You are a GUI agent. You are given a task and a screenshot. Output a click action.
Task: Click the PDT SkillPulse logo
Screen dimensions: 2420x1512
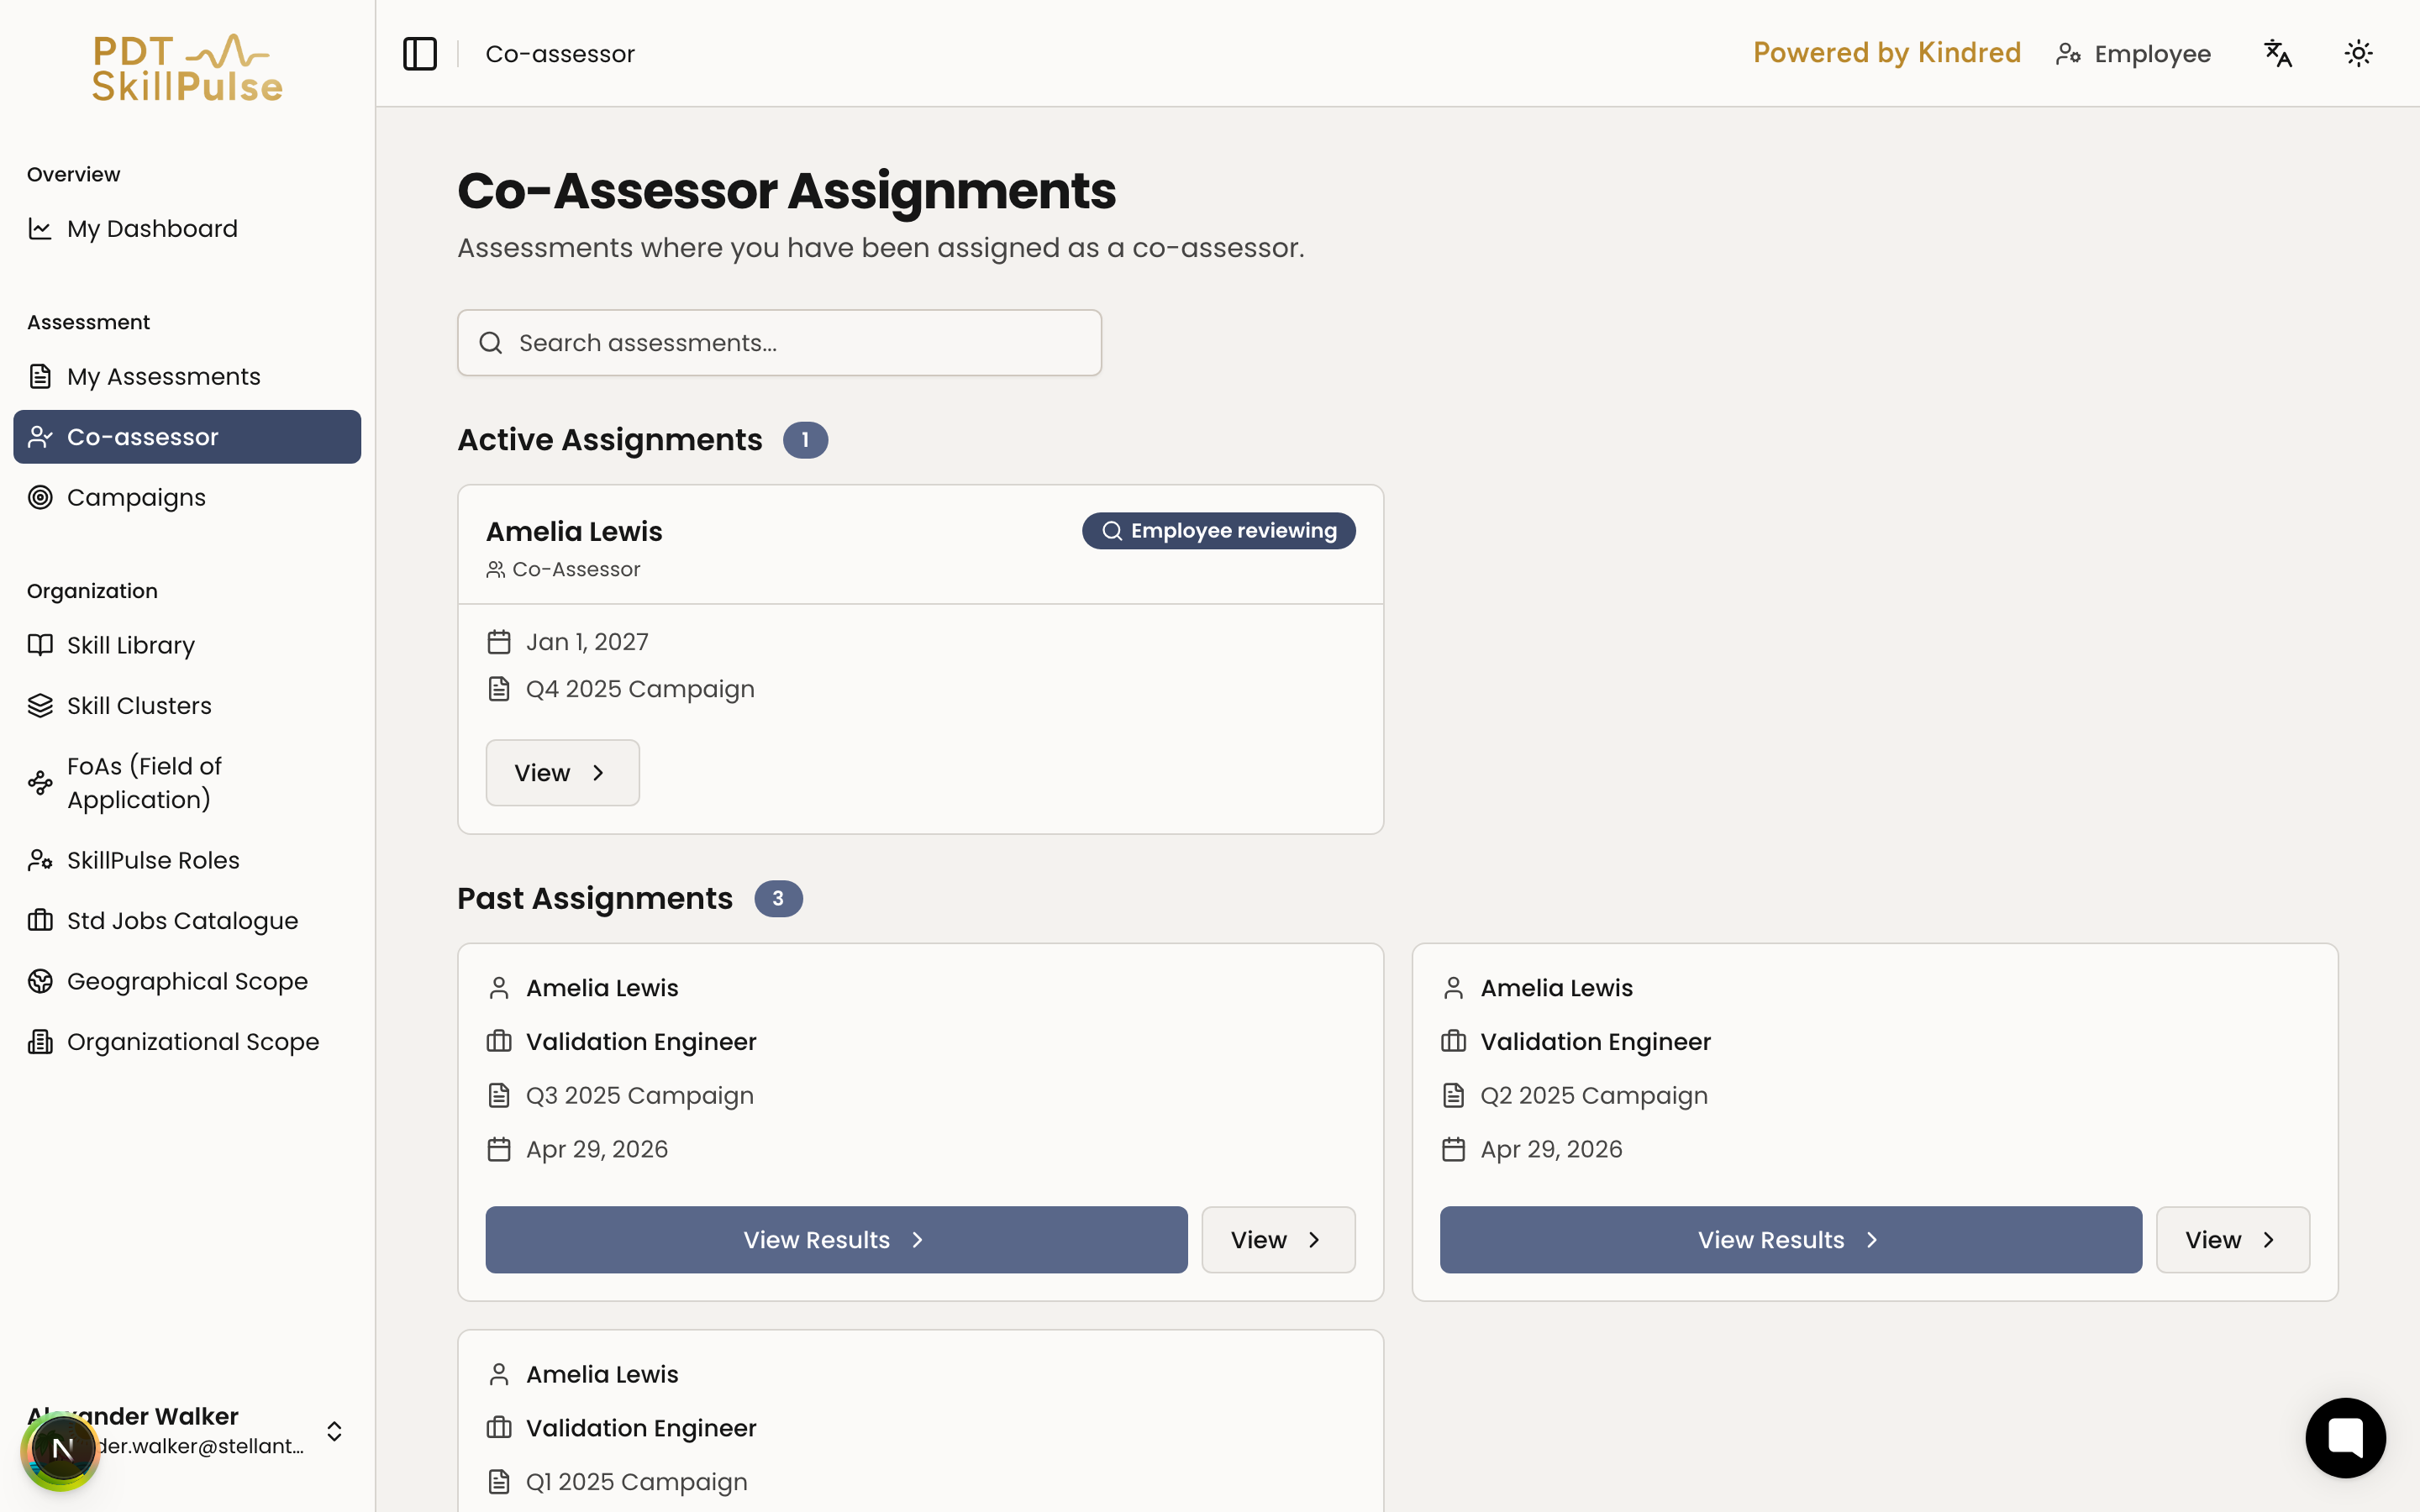(187, 68)
